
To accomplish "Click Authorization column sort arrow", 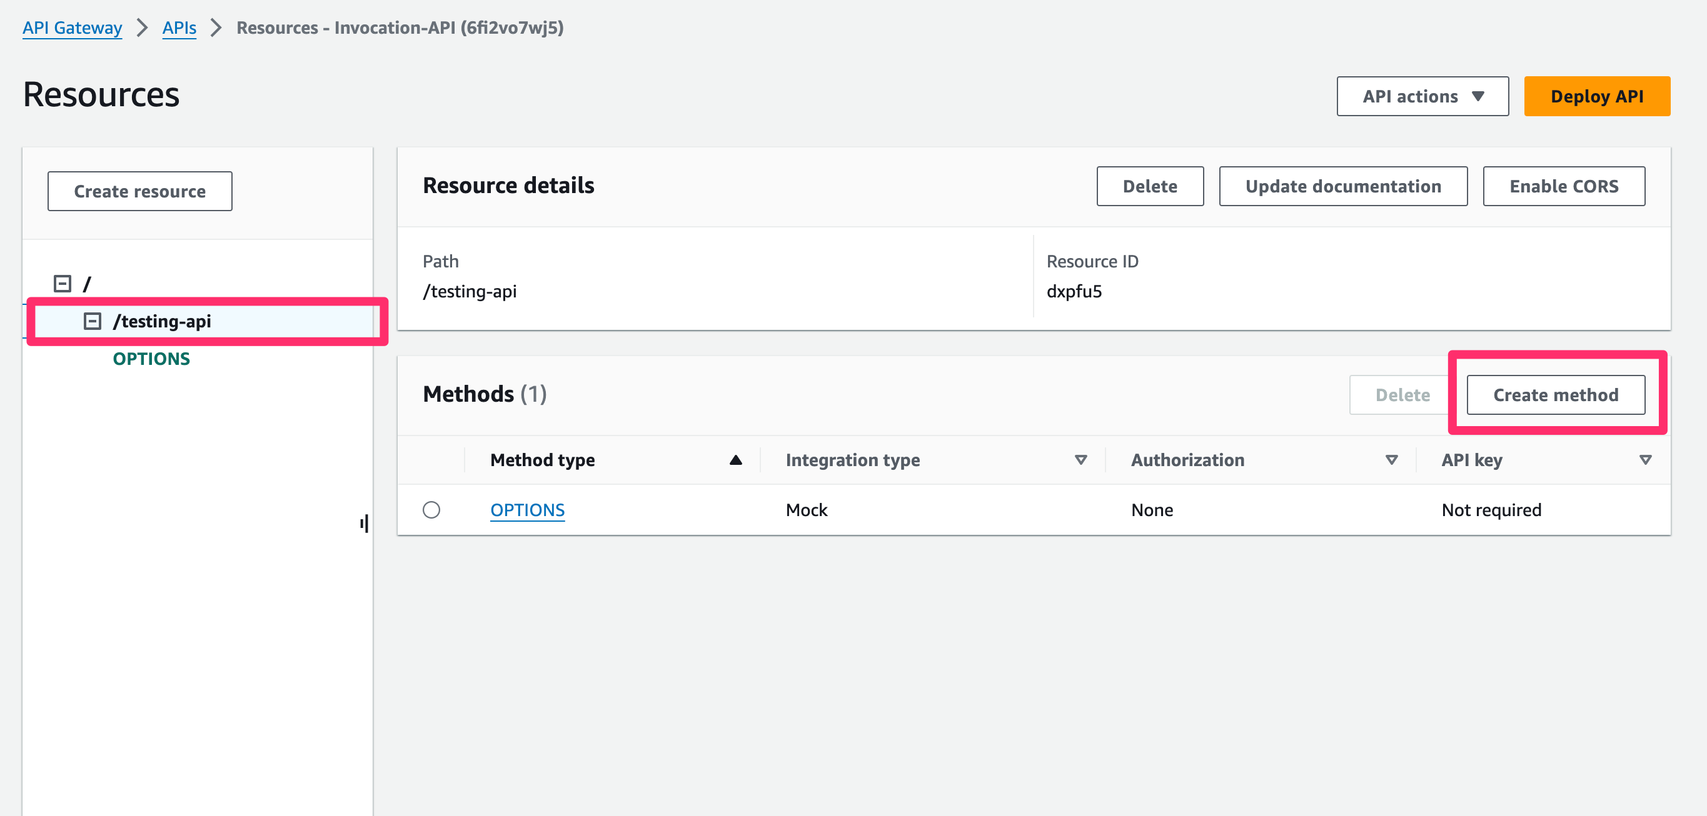I will click(x=1391, y=460).
